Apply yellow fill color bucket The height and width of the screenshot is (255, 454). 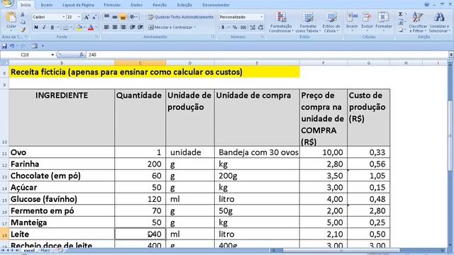click(x=79, y=28)
